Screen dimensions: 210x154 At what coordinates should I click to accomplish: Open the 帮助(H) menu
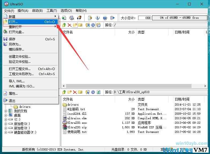pos(81,11)
